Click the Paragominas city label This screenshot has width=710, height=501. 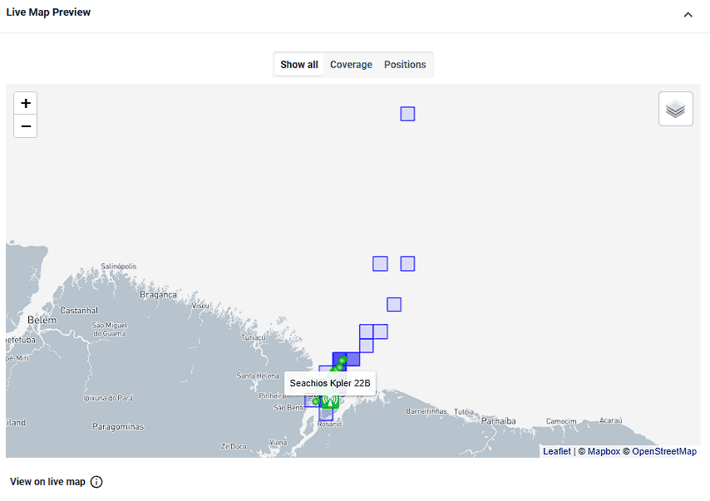point(118,426)
